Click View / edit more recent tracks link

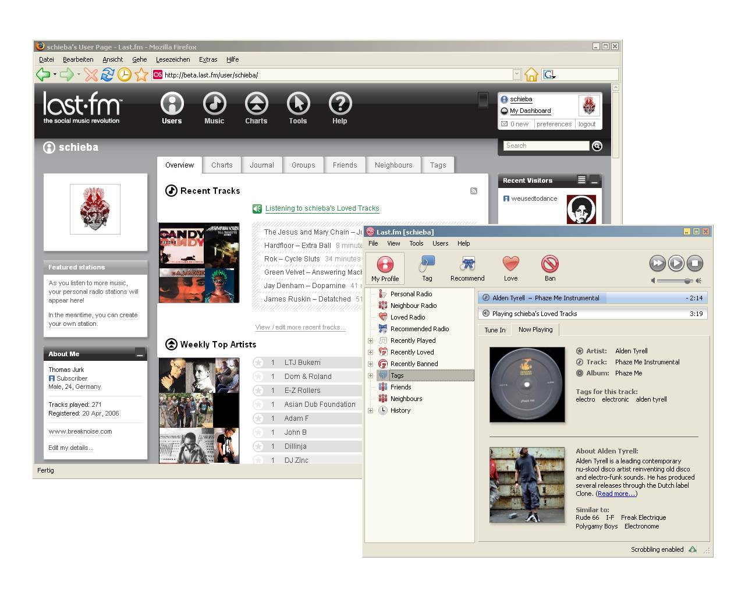tap(300, 327)
